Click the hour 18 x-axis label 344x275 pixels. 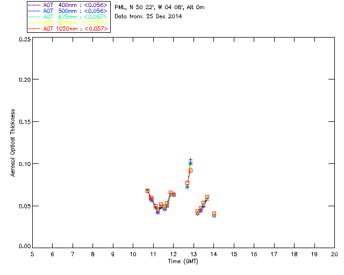click(x=294, y=254)
